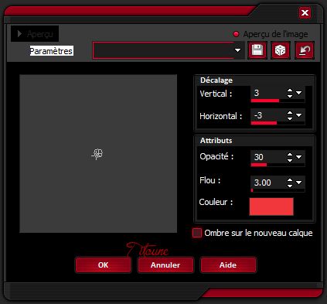Decrease the Horizontal offset with the down arrow

click(290, 118)
